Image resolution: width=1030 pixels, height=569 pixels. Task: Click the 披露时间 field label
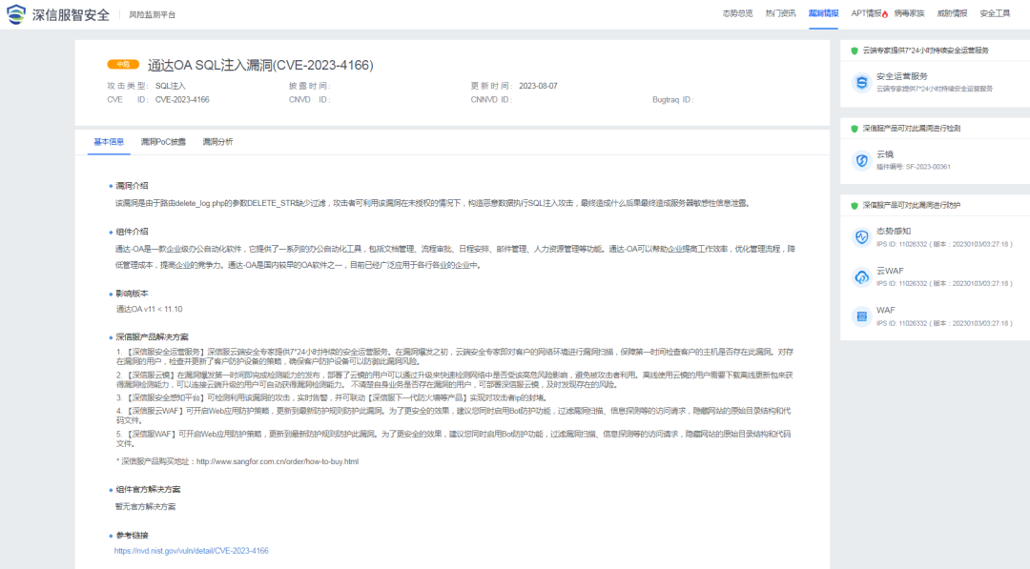click(309, 86)
